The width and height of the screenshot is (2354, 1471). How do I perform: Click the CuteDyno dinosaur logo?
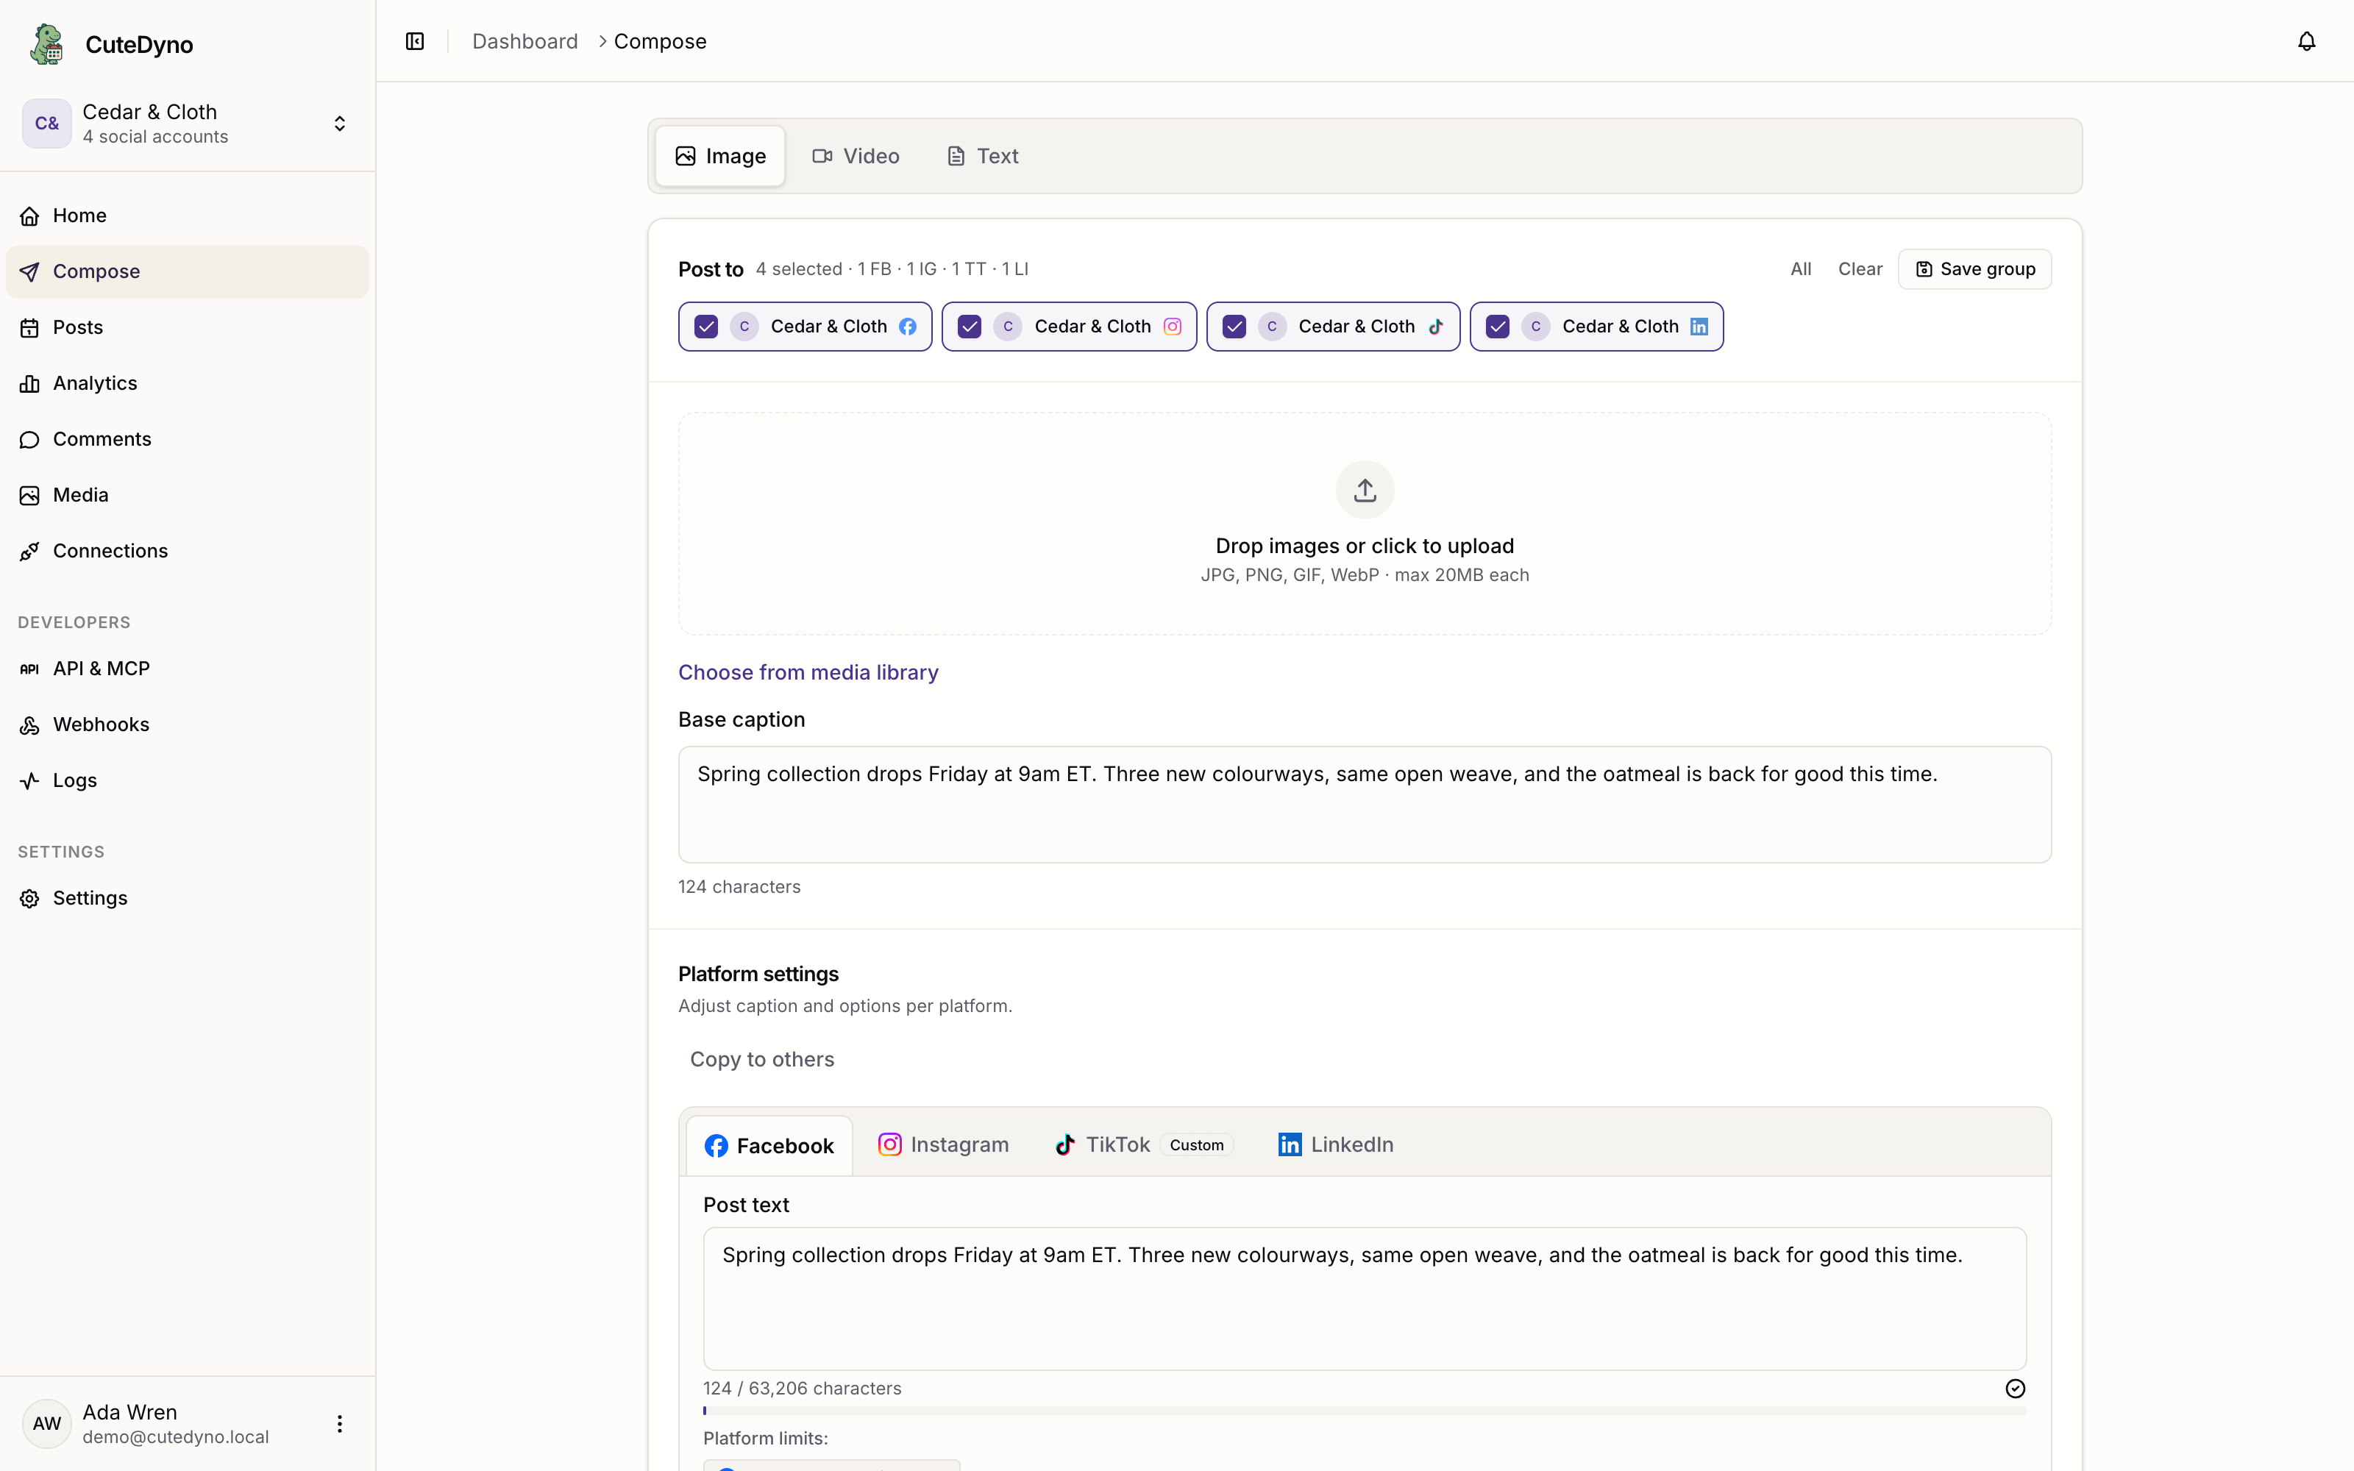click(46, 44)
